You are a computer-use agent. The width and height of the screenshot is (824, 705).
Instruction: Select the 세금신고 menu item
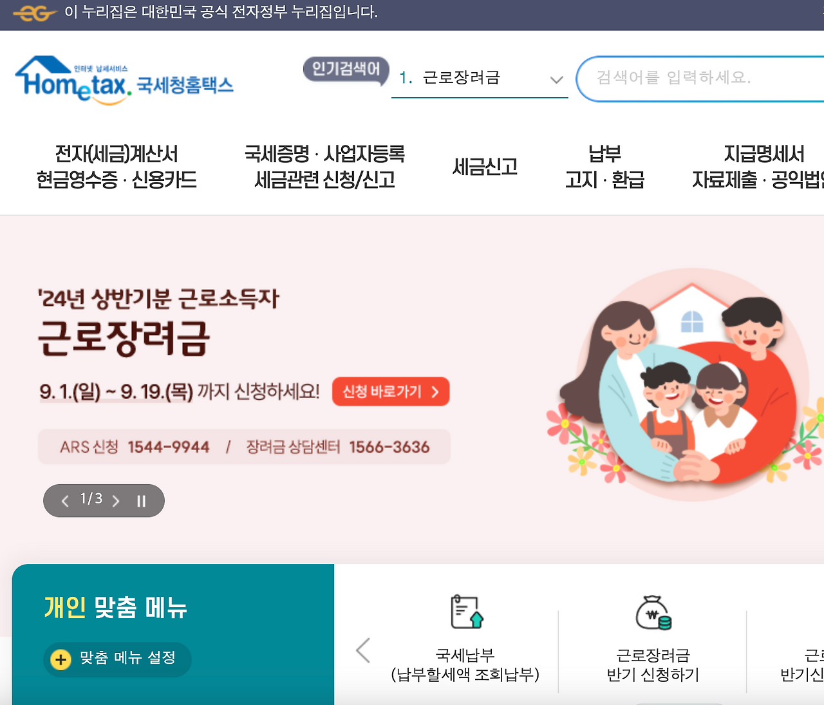[485, 167]
